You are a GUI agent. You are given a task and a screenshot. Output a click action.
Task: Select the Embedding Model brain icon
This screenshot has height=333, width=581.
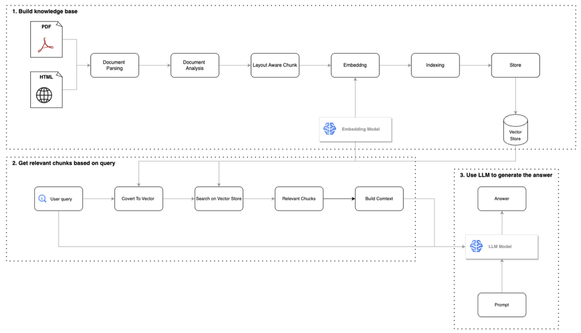click(329, 129)
